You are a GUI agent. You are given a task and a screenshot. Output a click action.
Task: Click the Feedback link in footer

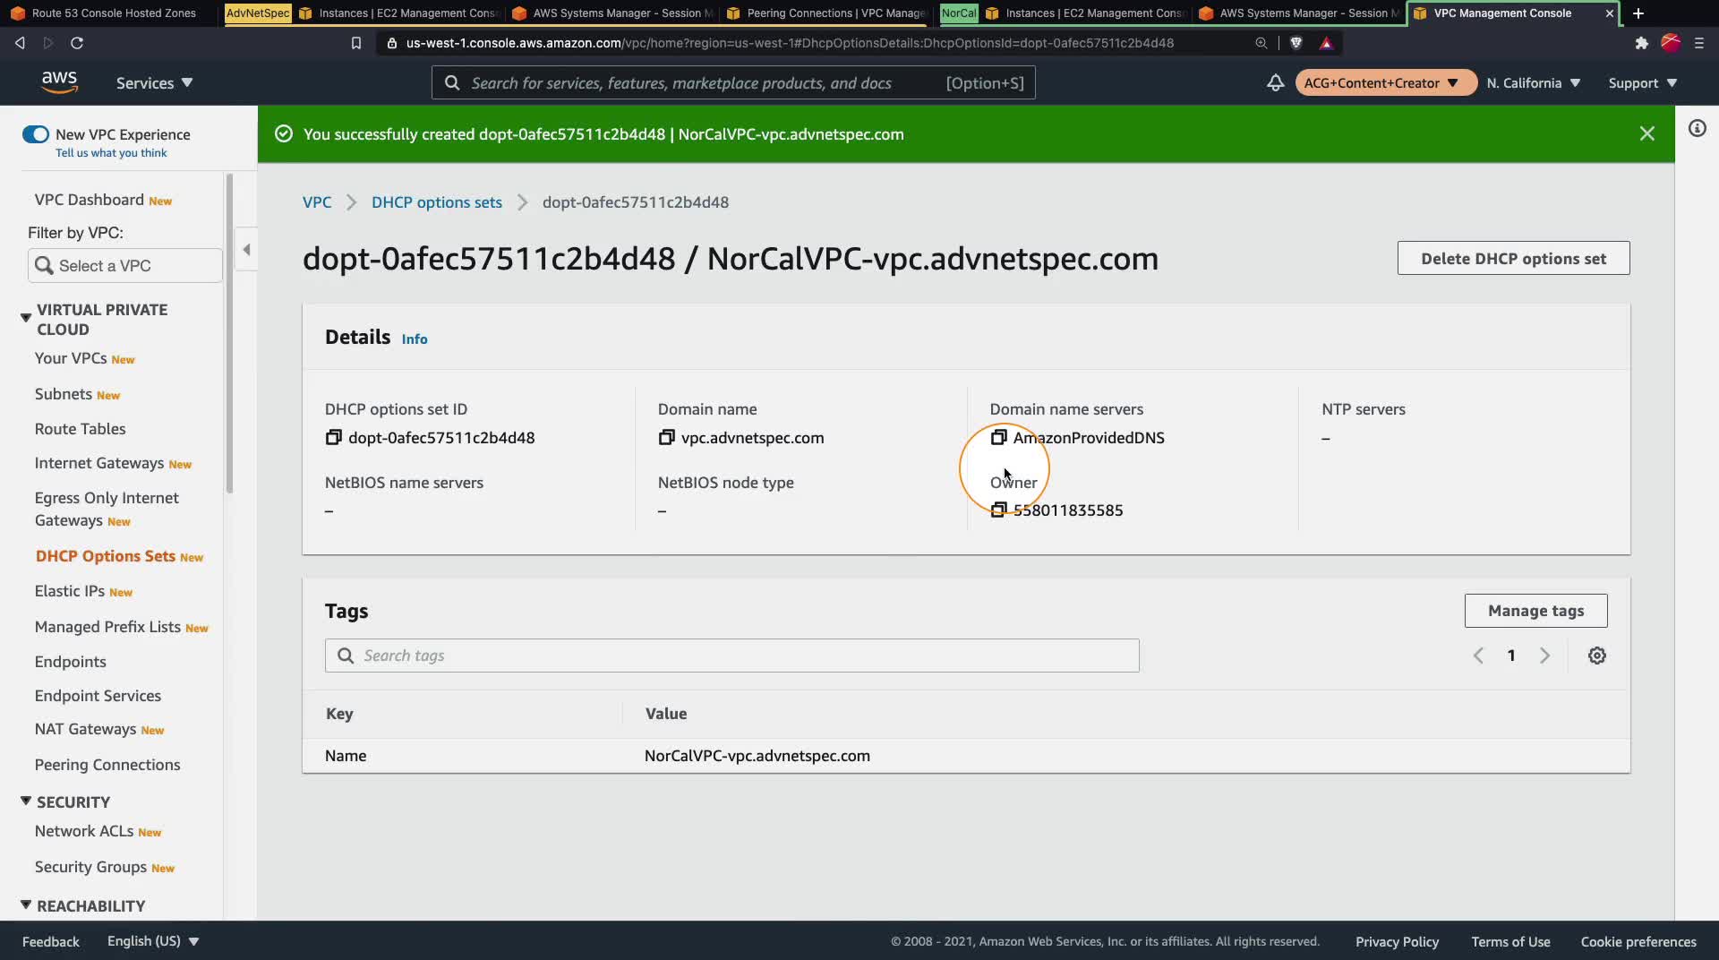[x=50, y=941]
